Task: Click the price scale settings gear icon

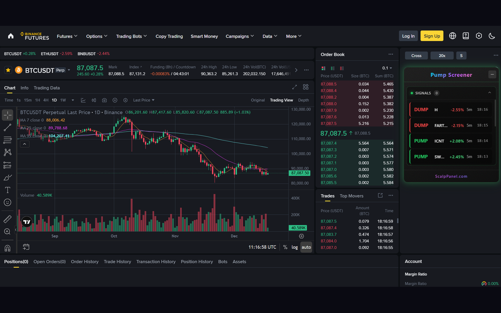Action: 301,236
